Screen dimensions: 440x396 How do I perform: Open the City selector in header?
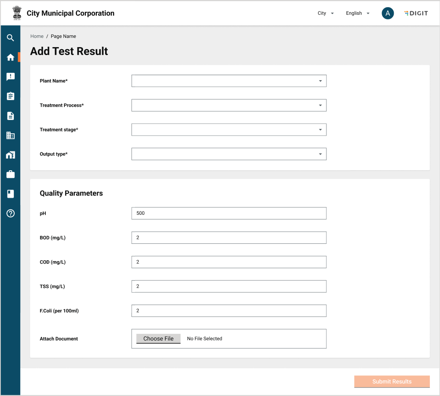[325, 13]
